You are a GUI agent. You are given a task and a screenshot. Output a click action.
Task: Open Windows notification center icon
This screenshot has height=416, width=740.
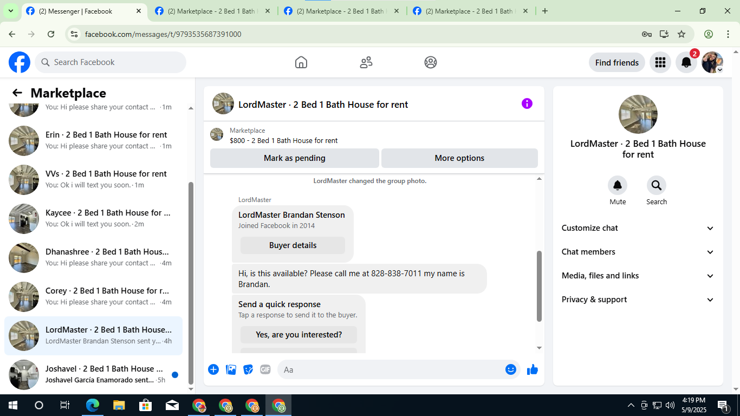point(723,405)
